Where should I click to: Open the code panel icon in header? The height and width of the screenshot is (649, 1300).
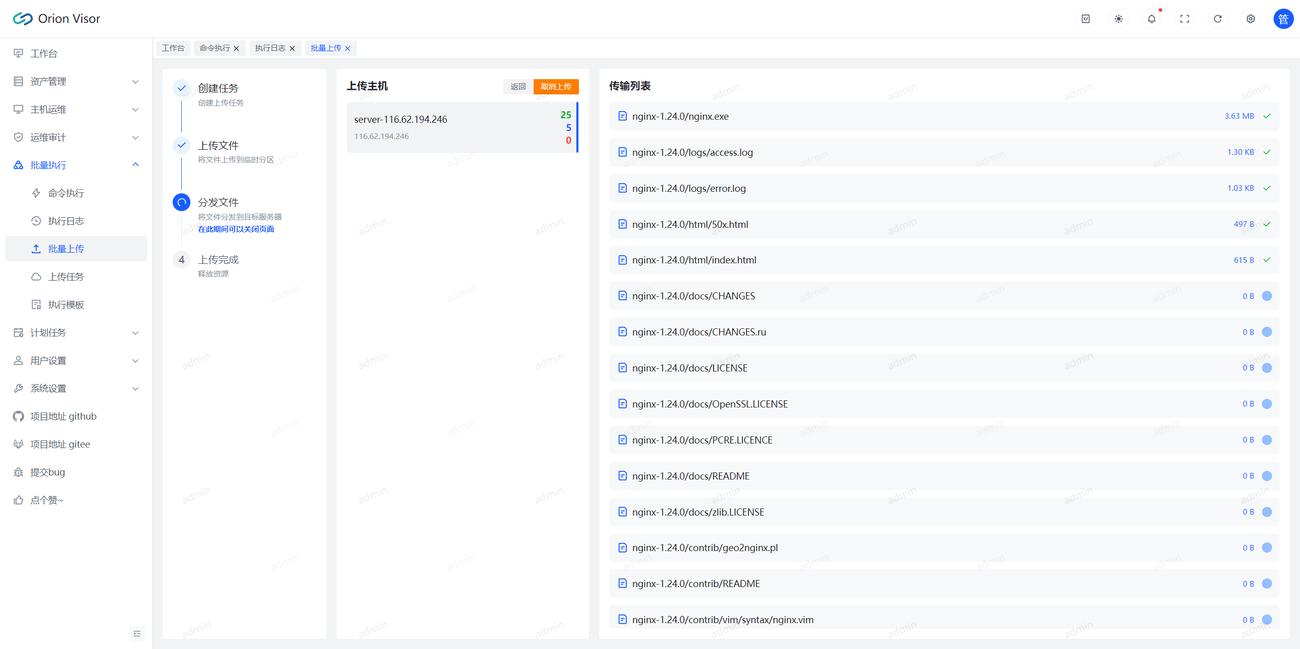[1085, 19]
